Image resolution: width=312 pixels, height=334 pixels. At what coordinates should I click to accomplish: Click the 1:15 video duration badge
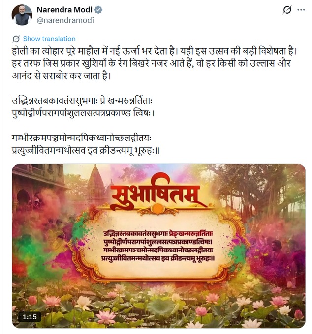click(x=30, y=317)
